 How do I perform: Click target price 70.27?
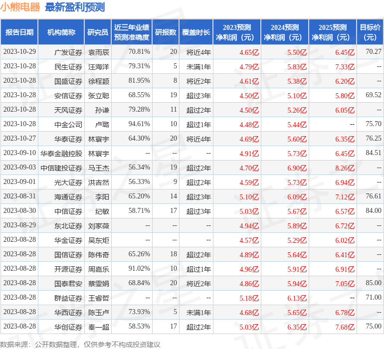(374, 52)
